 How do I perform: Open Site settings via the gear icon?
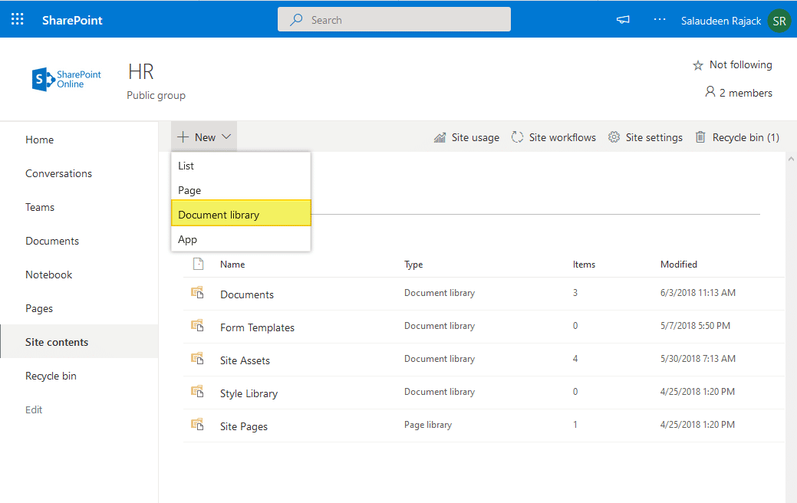[614, 136]
